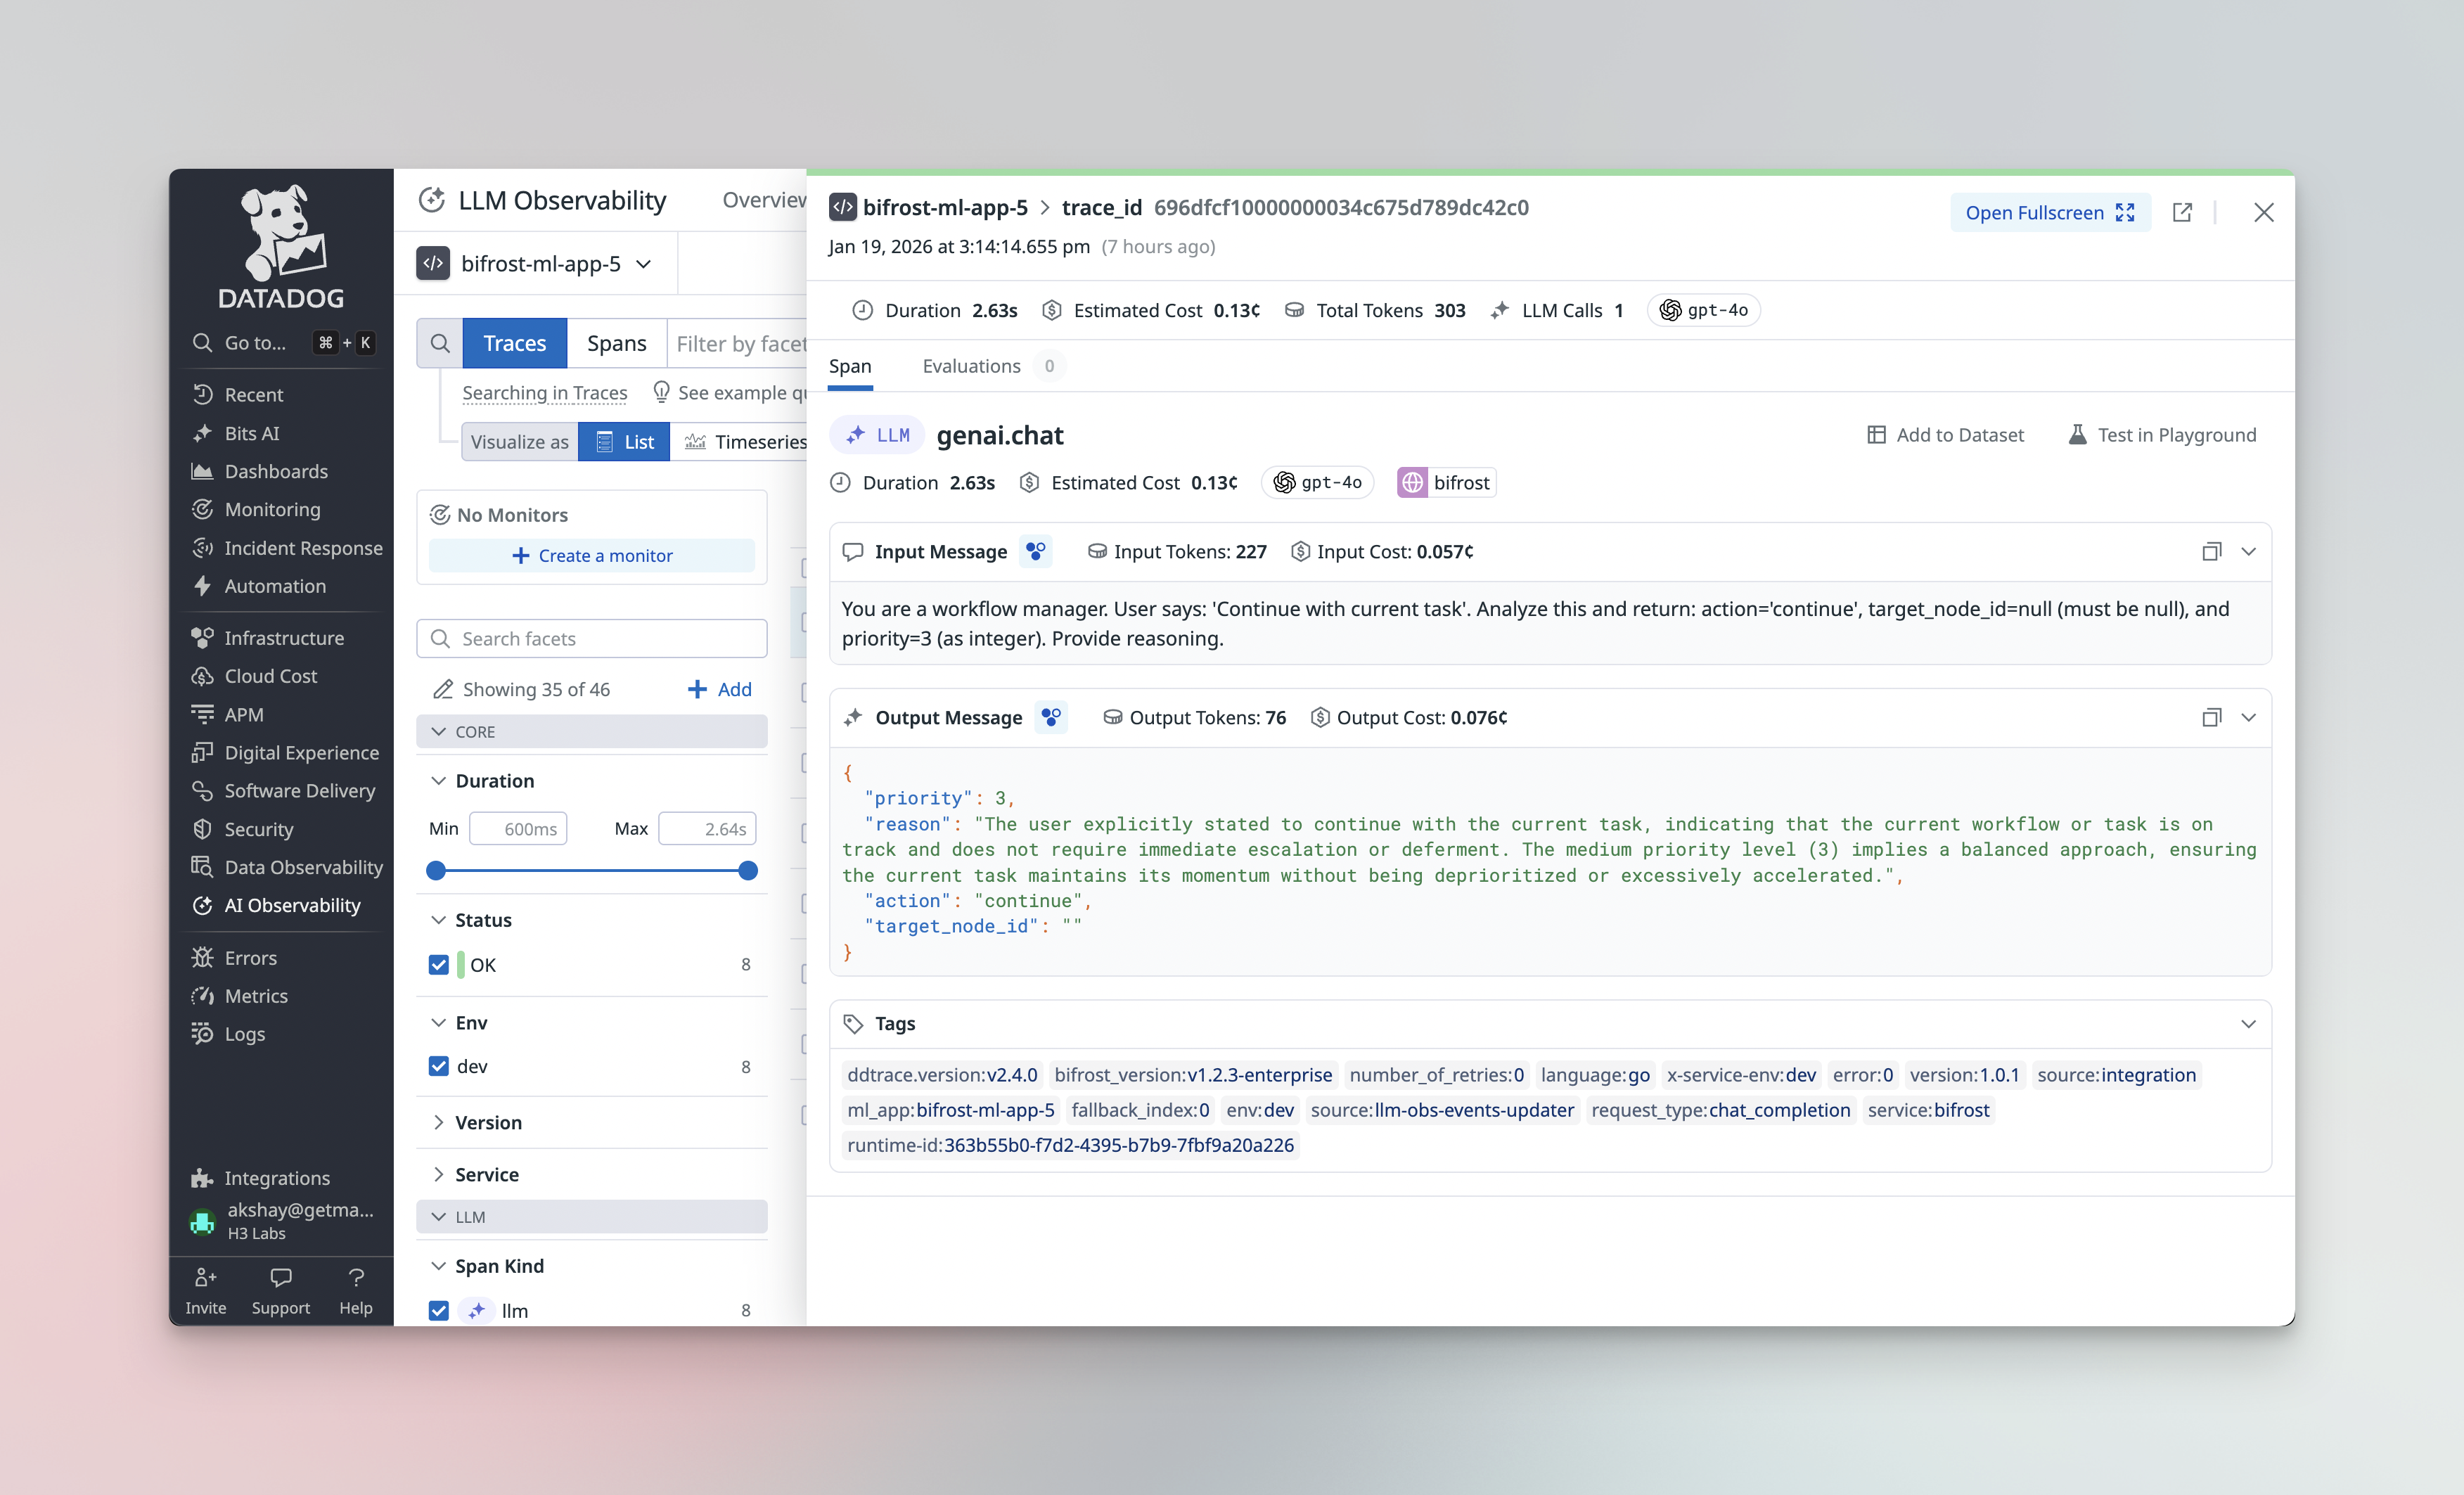Screen dimensions: 2464x1495
Task: Click the Duration slider maximum handle
Action: pyautogui.click(x=748, y=870)
